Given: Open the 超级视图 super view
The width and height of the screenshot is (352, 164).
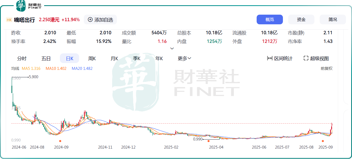Looking at the screenshot, I should 316,58.
